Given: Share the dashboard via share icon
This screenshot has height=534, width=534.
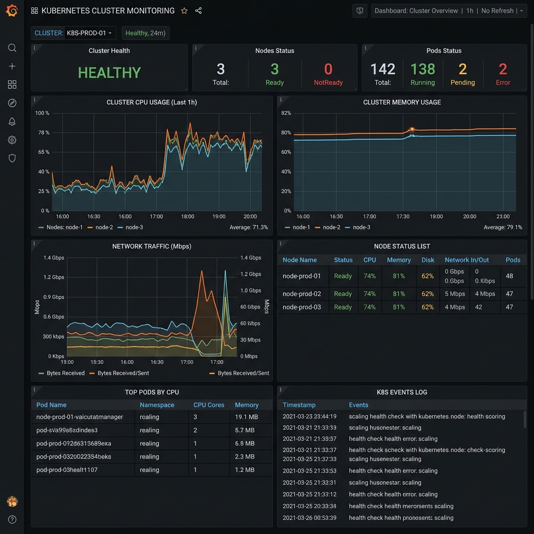Looking at the screenshot, I should tap(198, 11).
